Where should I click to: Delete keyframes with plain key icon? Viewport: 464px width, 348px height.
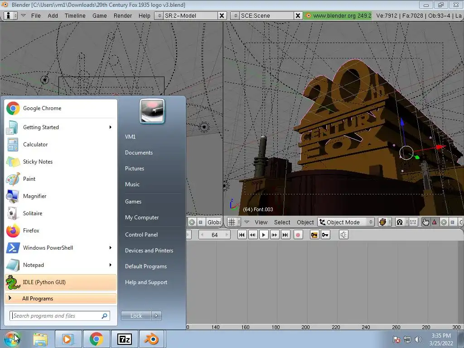click(x=325, y=235)
